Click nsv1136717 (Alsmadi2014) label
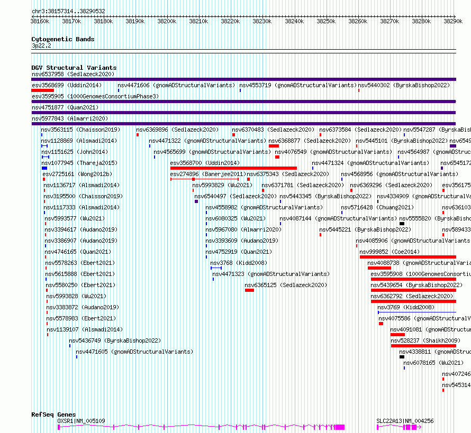This screenshot has width=471, height=433. coord(81,185)
